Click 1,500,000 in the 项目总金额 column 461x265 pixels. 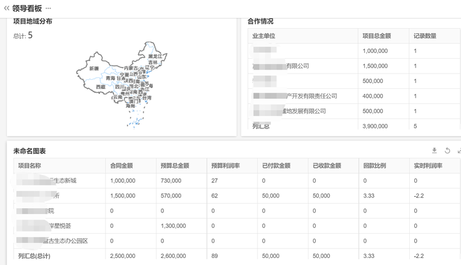click(x=375, y=66)
